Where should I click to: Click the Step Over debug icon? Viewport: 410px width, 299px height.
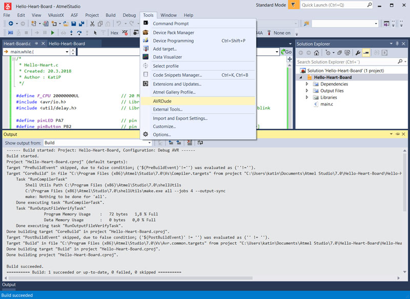[79, 33]
